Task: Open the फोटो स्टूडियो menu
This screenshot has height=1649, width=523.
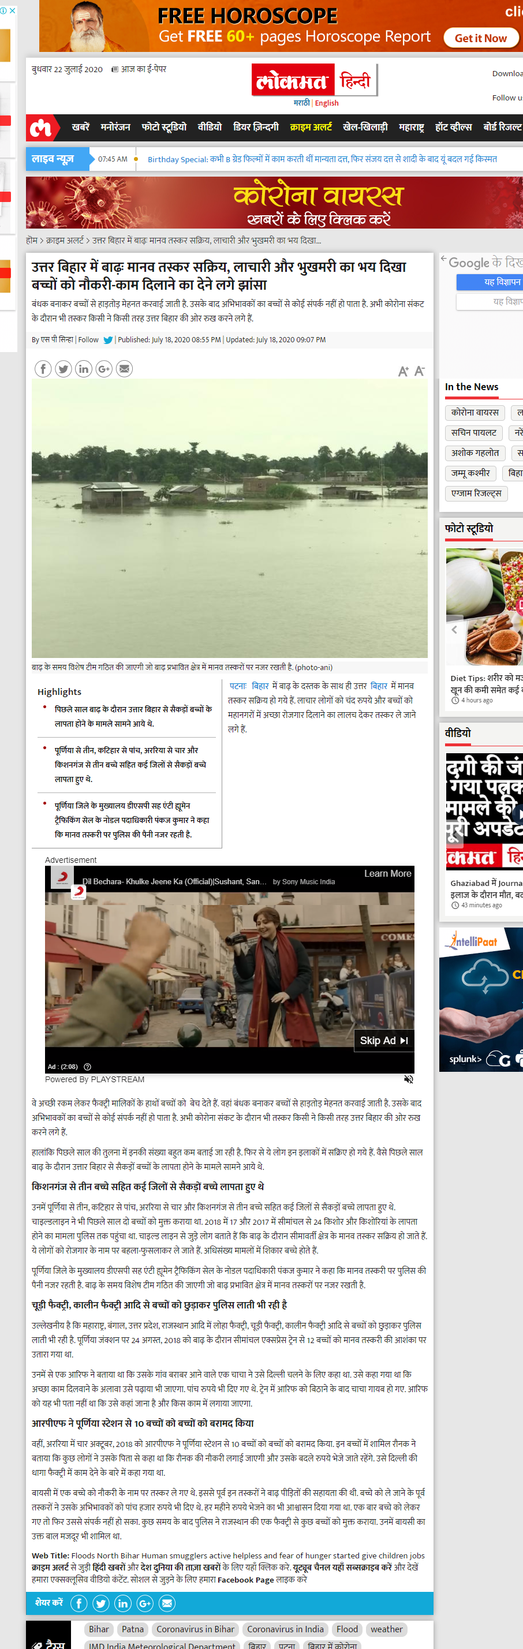Action: [164, 128]
